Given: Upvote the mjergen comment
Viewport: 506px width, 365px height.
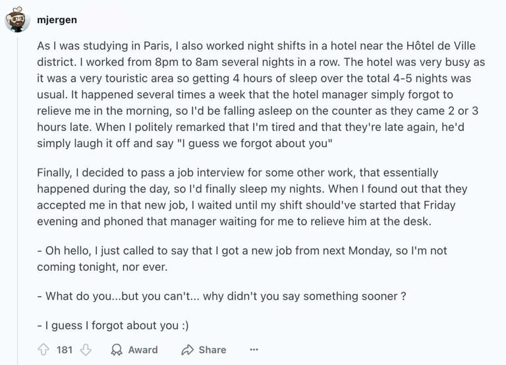Looking at the screenshot, I should [x=44, y=350].
